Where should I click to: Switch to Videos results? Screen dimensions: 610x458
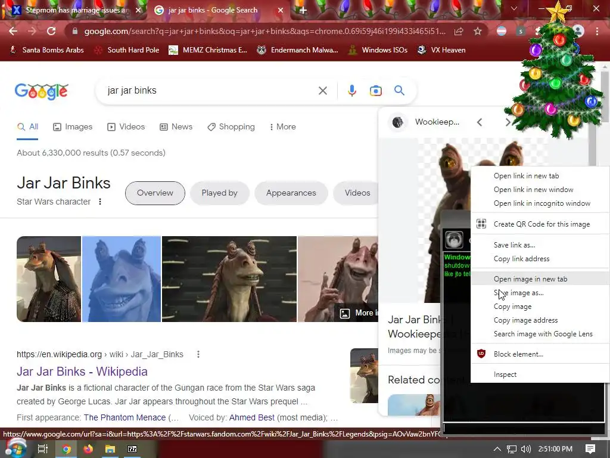pos(126,127)
